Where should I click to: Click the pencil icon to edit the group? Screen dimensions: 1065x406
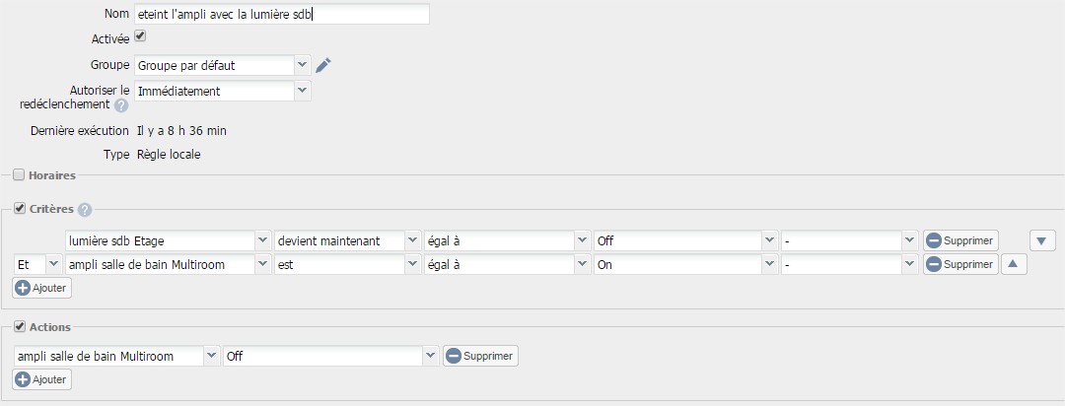(323, 65)
